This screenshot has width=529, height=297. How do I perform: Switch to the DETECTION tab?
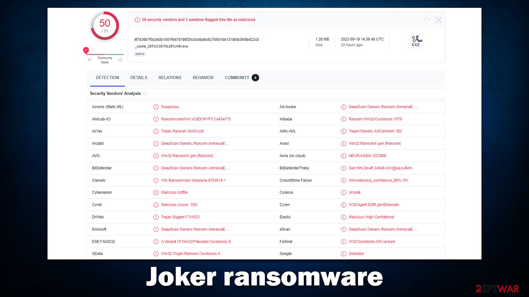click(x=107, y=78)
